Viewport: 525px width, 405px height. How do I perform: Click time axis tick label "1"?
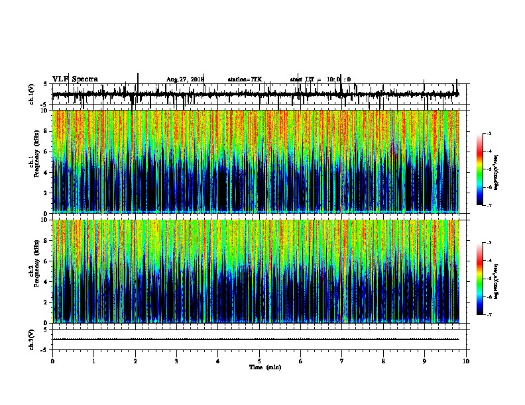tap(93, 361)
